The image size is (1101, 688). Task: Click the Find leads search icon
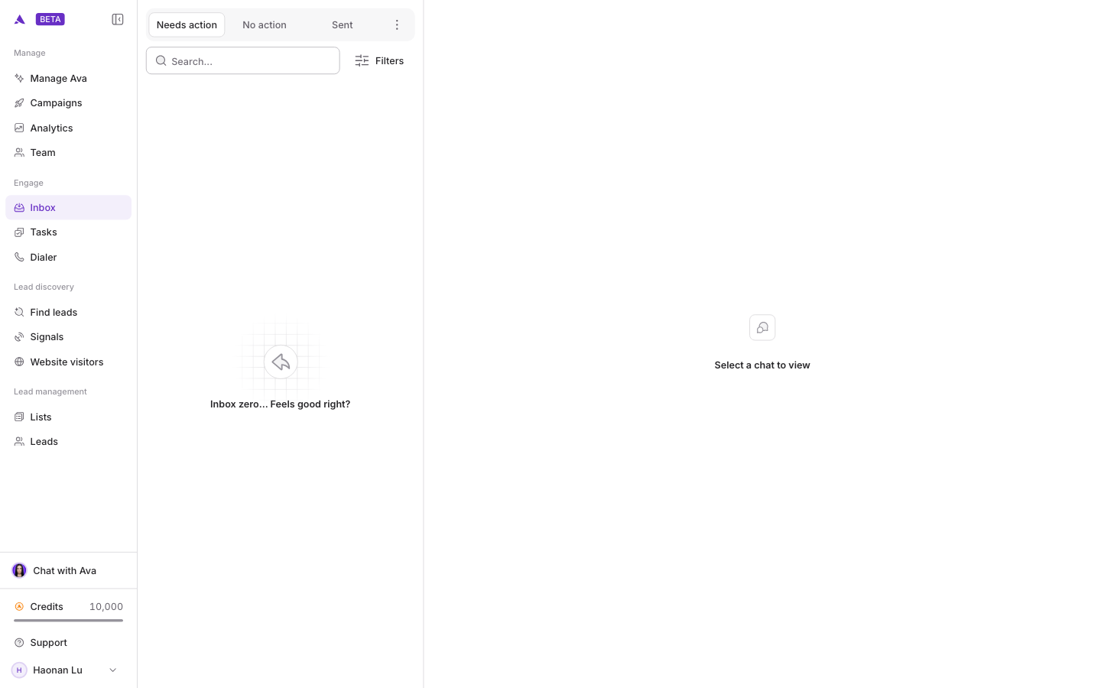pyautogui.click(x=19, y=312)
